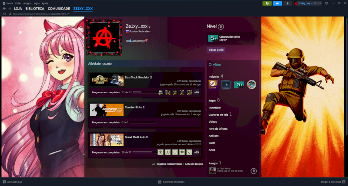
Task: Open first Grand Theft Auto V achievement icon
Action: [x=161, y=152]
